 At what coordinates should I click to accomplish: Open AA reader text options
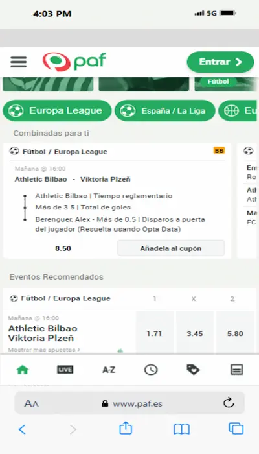(x=31, y=403)
